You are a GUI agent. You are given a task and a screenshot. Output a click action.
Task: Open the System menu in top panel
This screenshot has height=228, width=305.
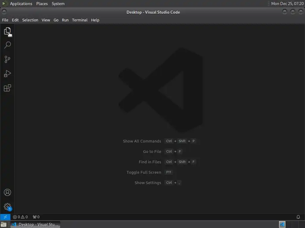pyautogui.click(x=58, y=4)
